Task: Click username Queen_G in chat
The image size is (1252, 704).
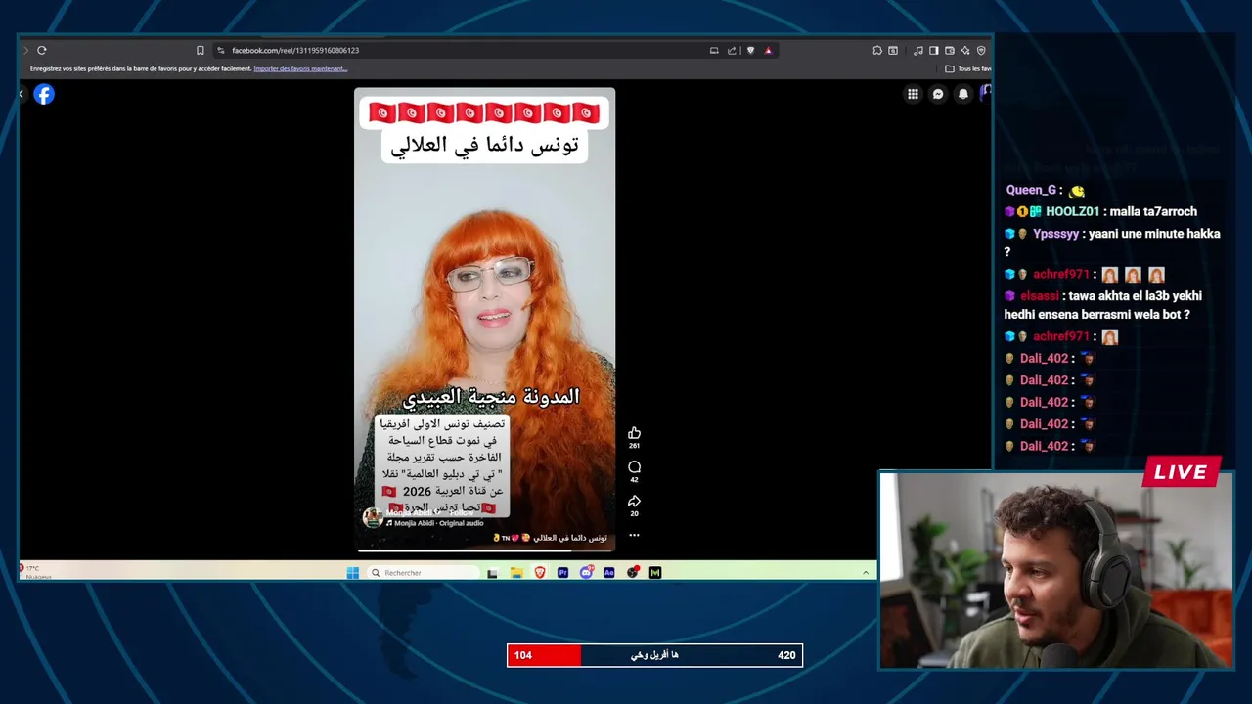Action: [1031, 191]
